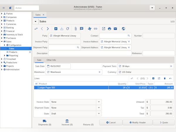Reload the record with the refresh icon
The image size is (176, 132).
(67, 29)
